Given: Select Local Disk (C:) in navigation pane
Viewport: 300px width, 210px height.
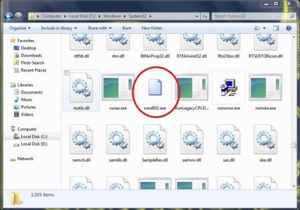Looking at the screenshot, I should pos(34,136).
